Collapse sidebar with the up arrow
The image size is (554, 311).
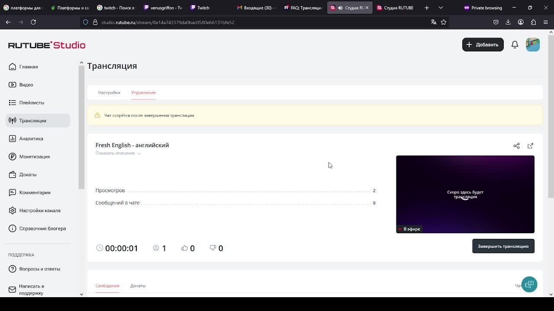81,63
